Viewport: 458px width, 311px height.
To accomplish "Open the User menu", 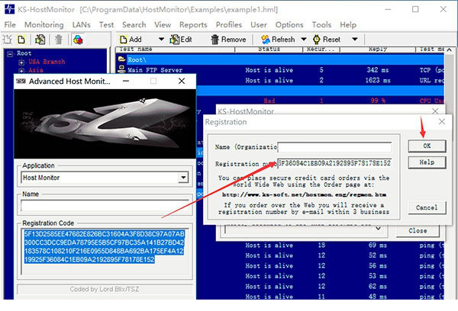I will click(x=259, y=25).
